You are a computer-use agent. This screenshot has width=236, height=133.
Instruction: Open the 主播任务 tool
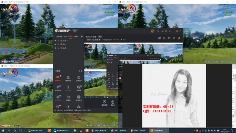79,78
